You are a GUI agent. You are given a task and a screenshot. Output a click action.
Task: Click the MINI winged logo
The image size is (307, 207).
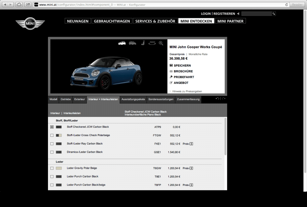point(30,23)
